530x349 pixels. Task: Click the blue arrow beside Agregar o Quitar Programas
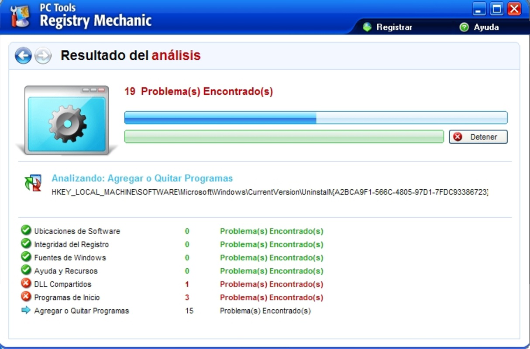tap(26, 310)
